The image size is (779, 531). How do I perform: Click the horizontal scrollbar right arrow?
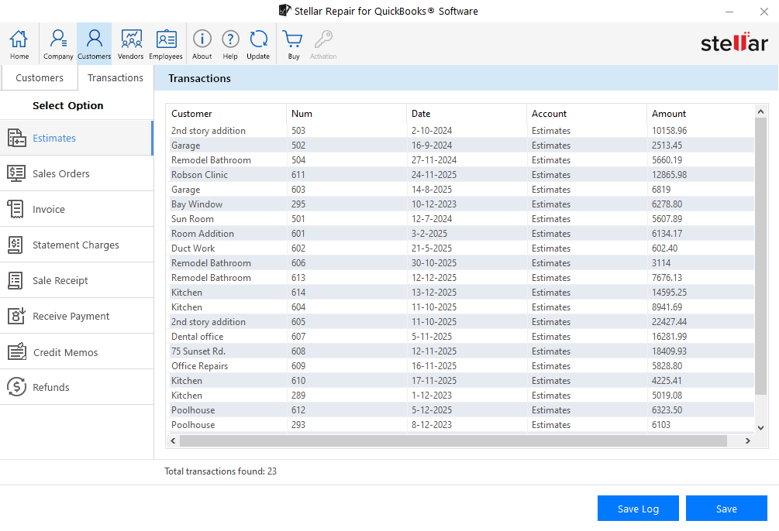coord(748,440)
